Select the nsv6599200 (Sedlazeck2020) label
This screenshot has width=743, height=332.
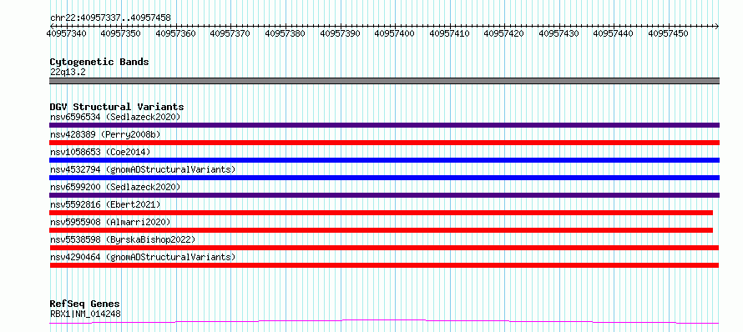pyautogui.click(x=115, y=187)
